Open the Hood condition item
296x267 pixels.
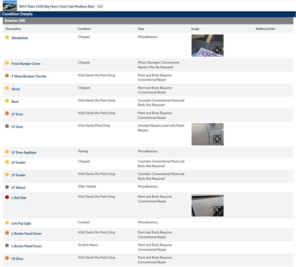(16, 89)
